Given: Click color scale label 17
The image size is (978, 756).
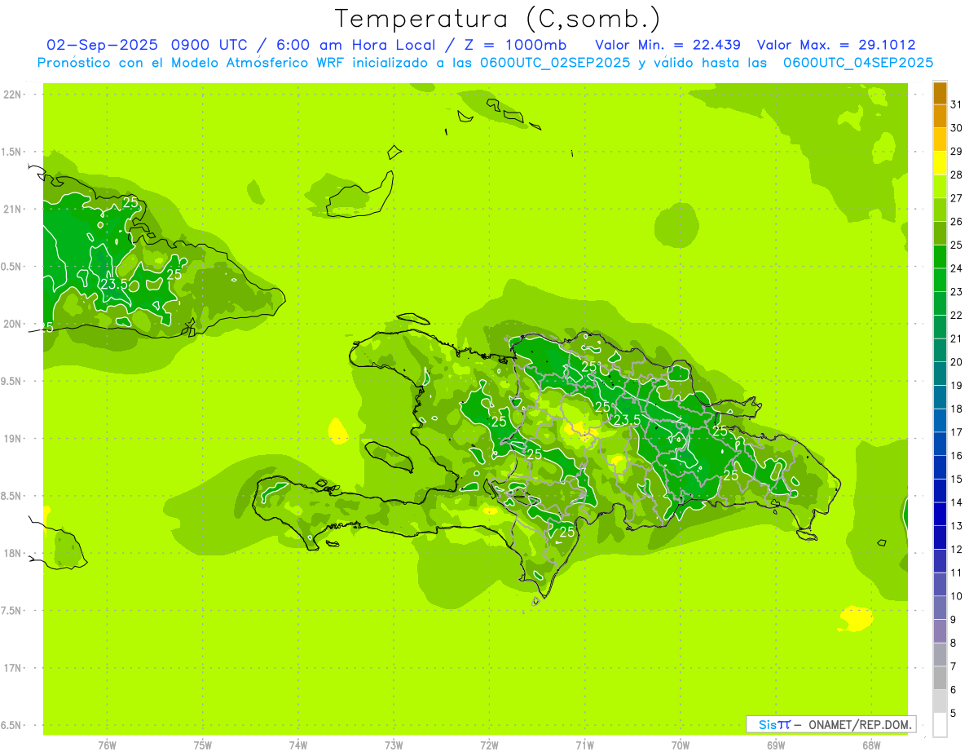Looking at the screenshot, I should click(956, 432).
